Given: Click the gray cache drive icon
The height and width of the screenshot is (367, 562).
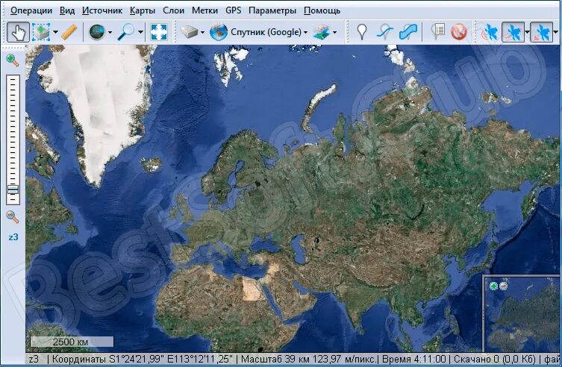Looking at the screenshot, I should click(x=190, y=32).
